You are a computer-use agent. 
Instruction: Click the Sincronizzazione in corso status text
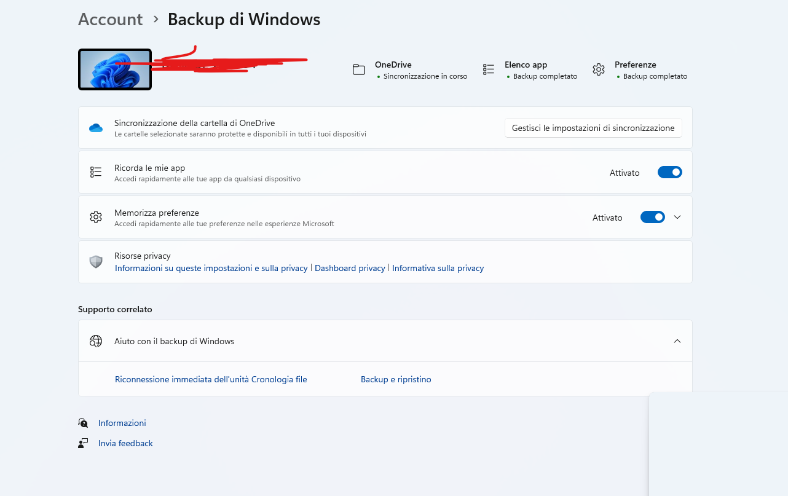(425, 76)
